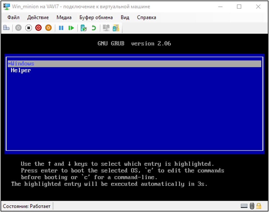Click the grayed enhanced session monitor icon

[x=106, y=28]
